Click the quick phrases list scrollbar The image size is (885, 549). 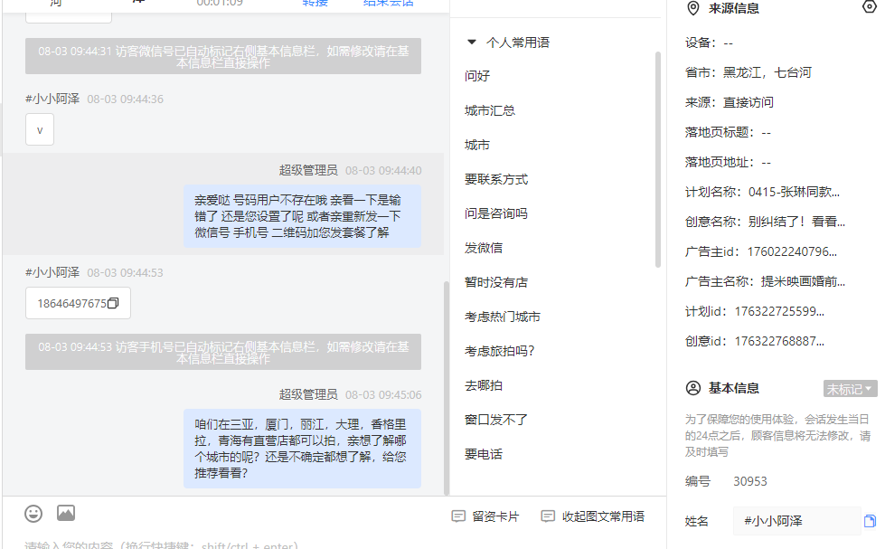(657, 159)
